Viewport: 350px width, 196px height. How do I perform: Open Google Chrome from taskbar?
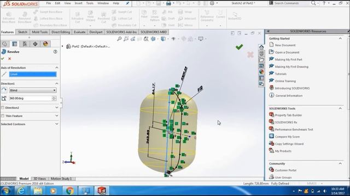pos(70,191)
